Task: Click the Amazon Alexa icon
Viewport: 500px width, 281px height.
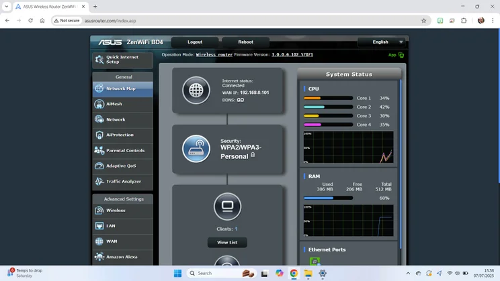Action: 99,256
